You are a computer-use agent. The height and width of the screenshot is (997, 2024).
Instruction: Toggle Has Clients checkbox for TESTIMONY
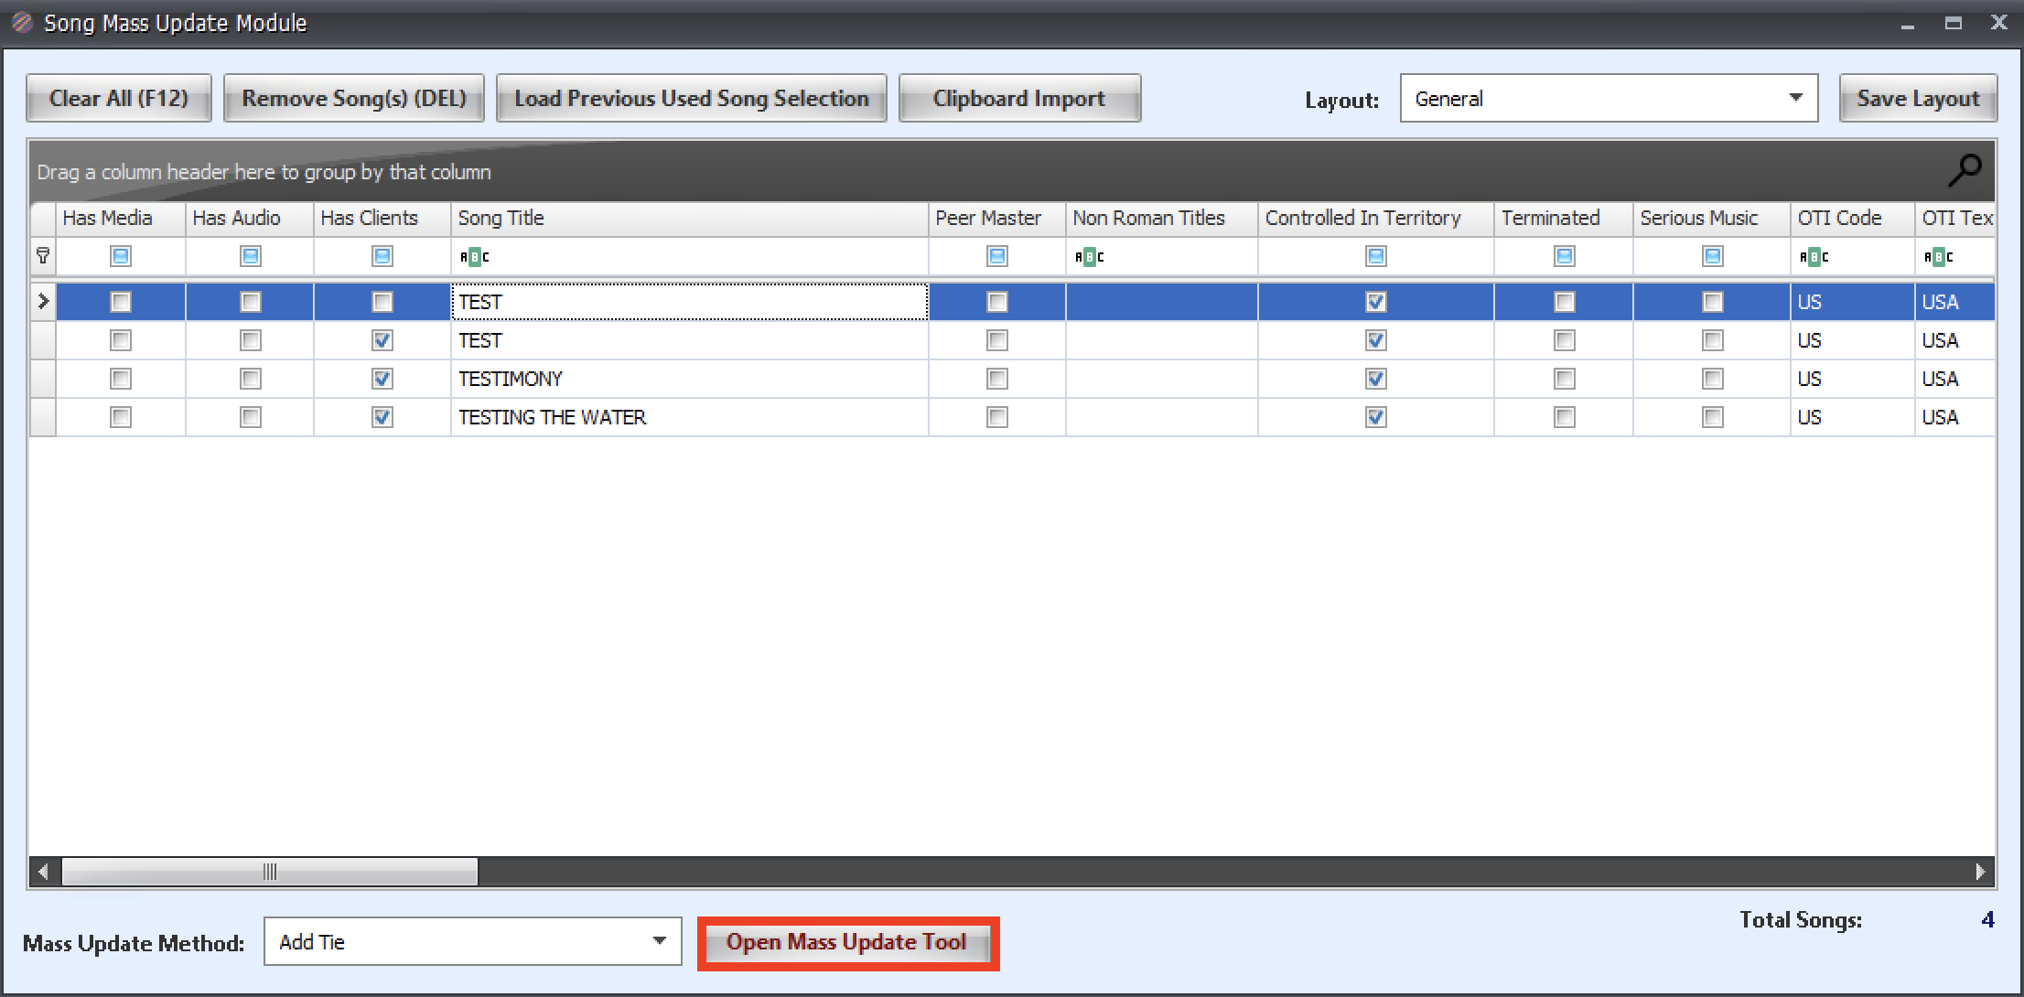382,379
